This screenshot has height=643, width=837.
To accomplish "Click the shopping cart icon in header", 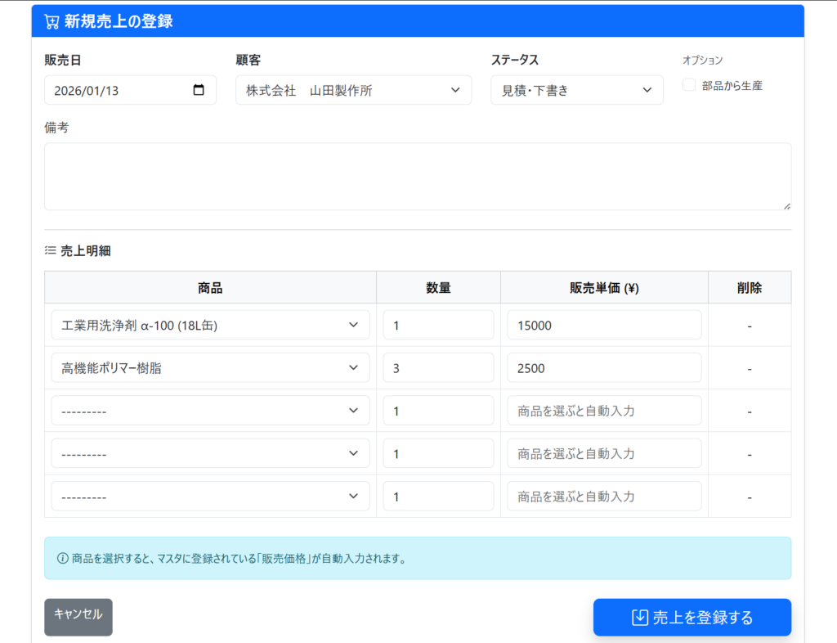I will tap(51, 22).
